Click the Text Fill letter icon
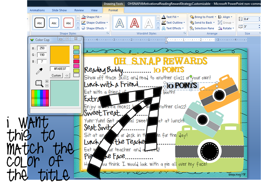The width and height of the screenshot is (261, 186). coord(164,17)
